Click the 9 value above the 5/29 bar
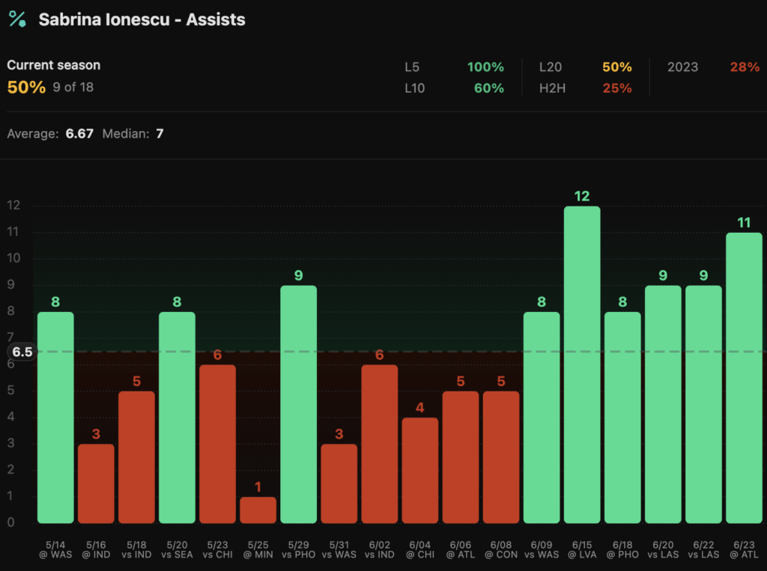Screen dimensions: 767x571 pyautogui.click(x=298, y=275)
